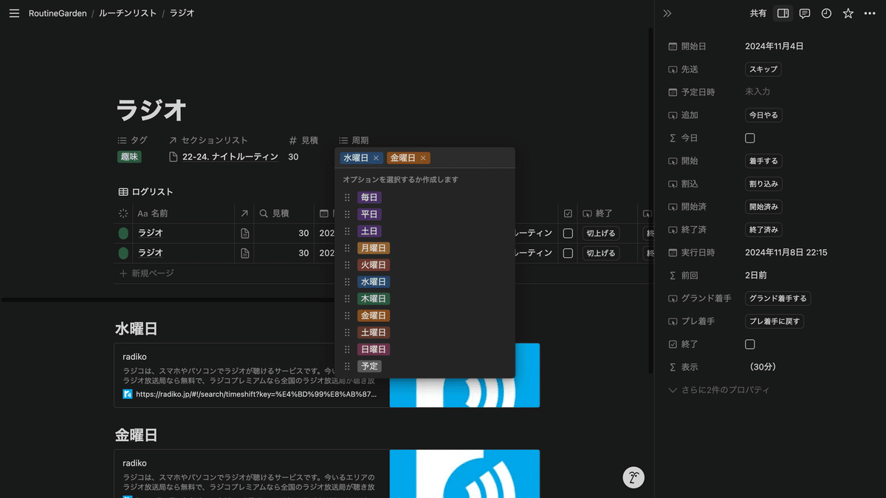886x498 pixels.
Task: Open the ルーチンリスト breadcrumb
Action: click(127, 13)
